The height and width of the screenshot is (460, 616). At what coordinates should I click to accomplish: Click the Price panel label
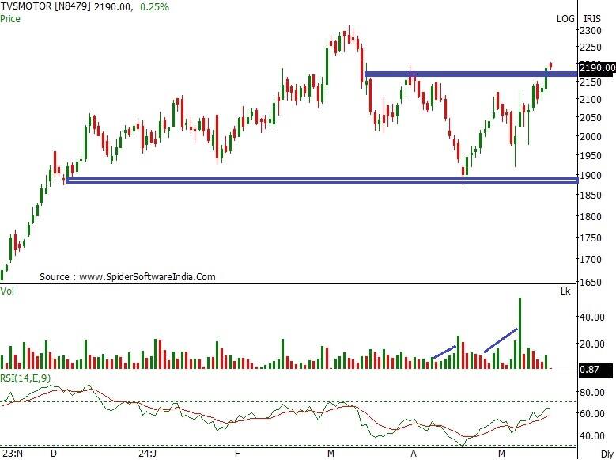click(10, 17)
